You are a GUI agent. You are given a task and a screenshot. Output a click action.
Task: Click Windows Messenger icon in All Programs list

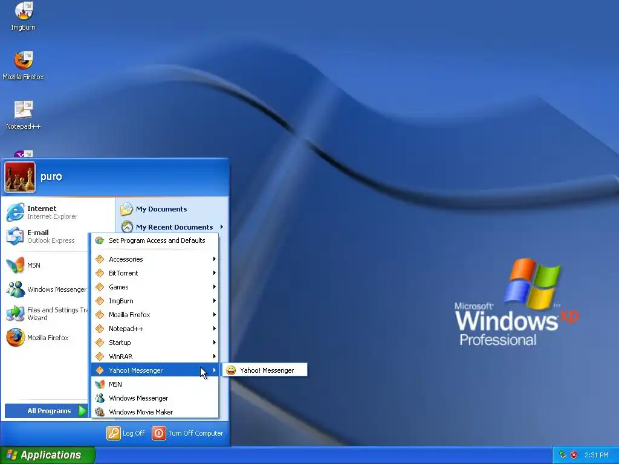100,398
